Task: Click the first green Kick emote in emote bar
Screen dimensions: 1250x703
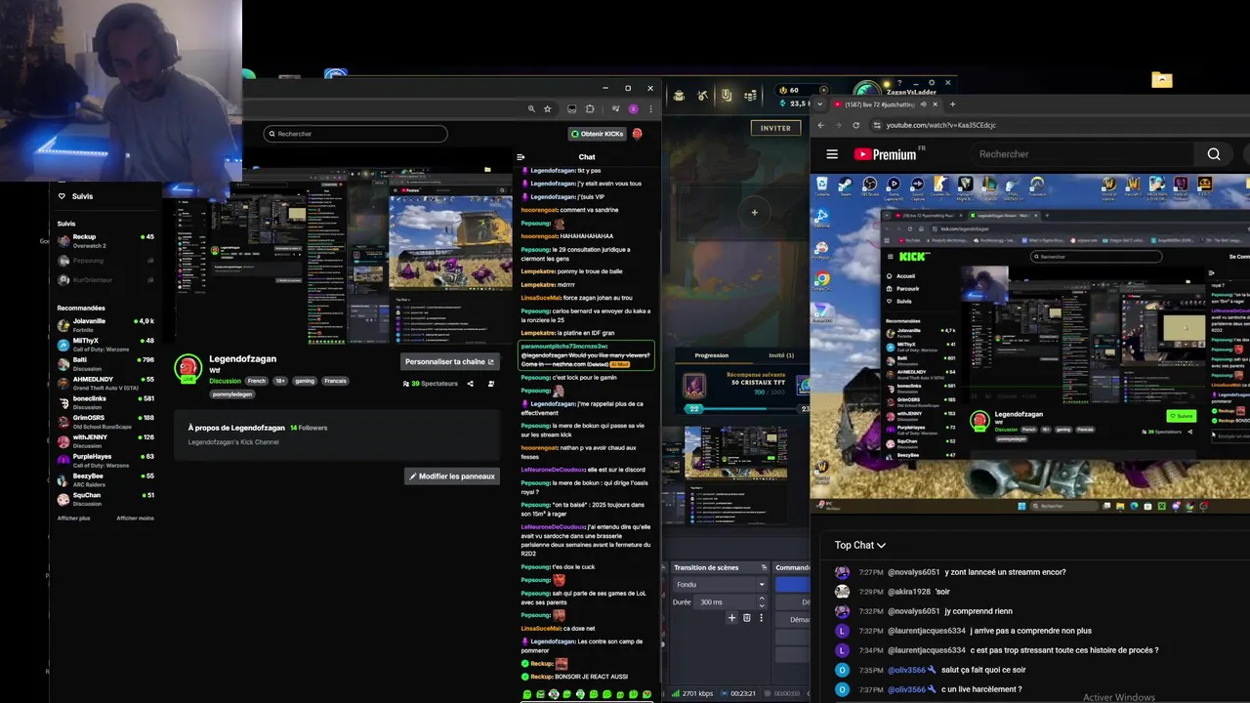Action: [527, 694]
